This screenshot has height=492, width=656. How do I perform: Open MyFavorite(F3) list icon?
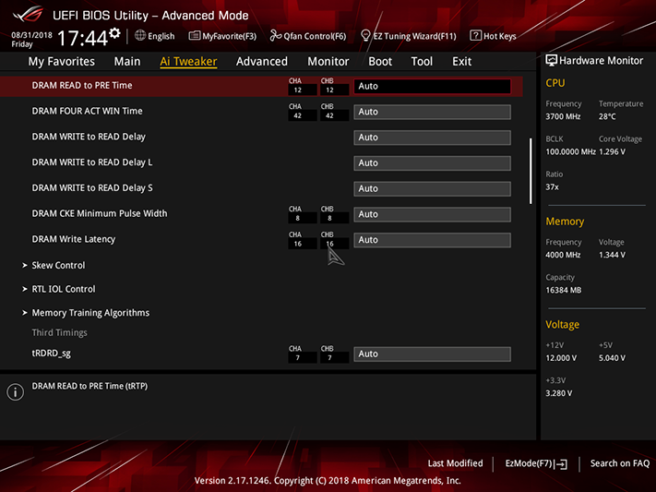pos(194,36)
